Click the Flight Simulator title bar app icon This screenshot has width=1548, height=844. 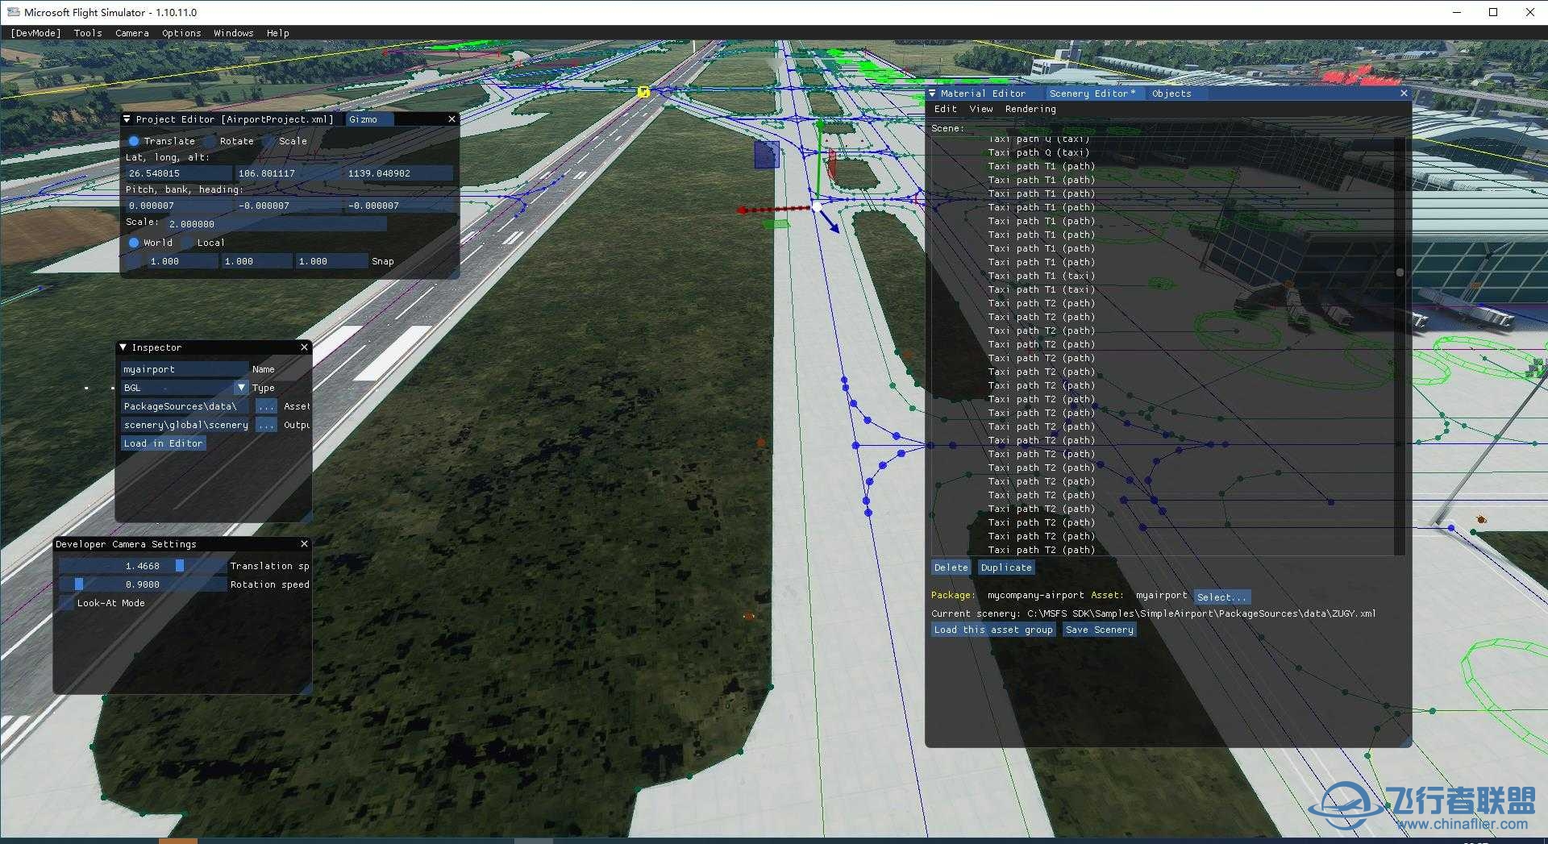[13, 12]
